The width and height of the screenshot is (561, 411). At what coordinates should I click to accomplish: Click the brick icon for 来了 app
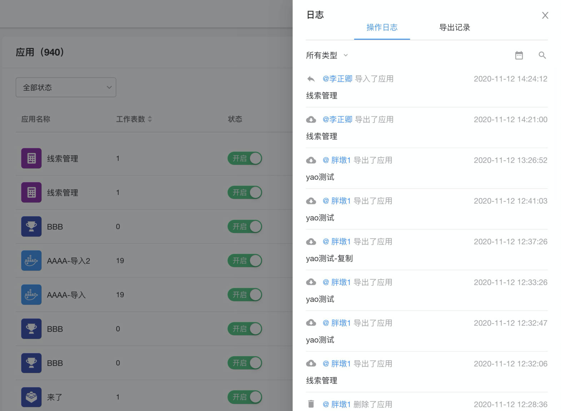click(x=31, y=397)
